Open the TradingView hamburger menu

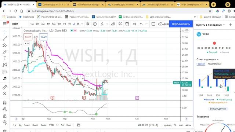5,24
